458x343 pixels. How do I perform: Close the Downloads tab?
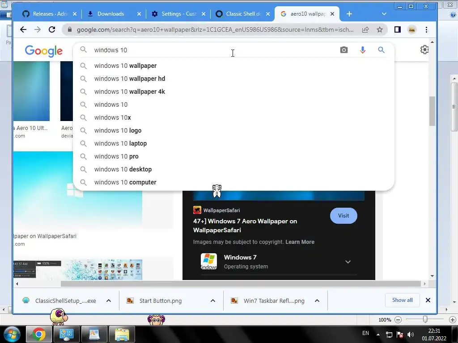click(139, 14)
